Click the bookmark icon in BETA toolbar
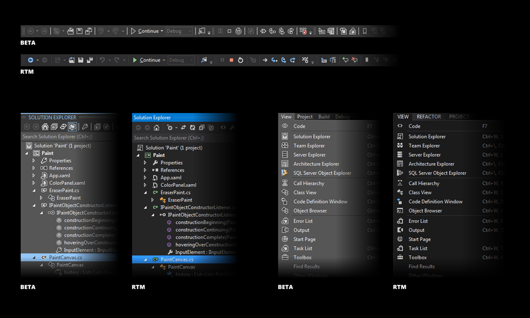 click(x=365, y=31)
